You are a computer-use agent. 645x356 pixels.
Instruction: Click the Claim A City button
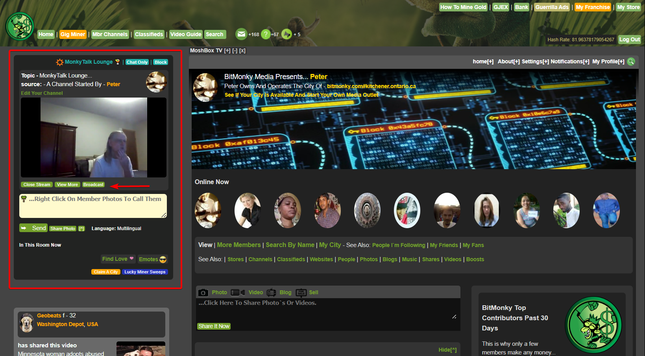click(105, 272)
